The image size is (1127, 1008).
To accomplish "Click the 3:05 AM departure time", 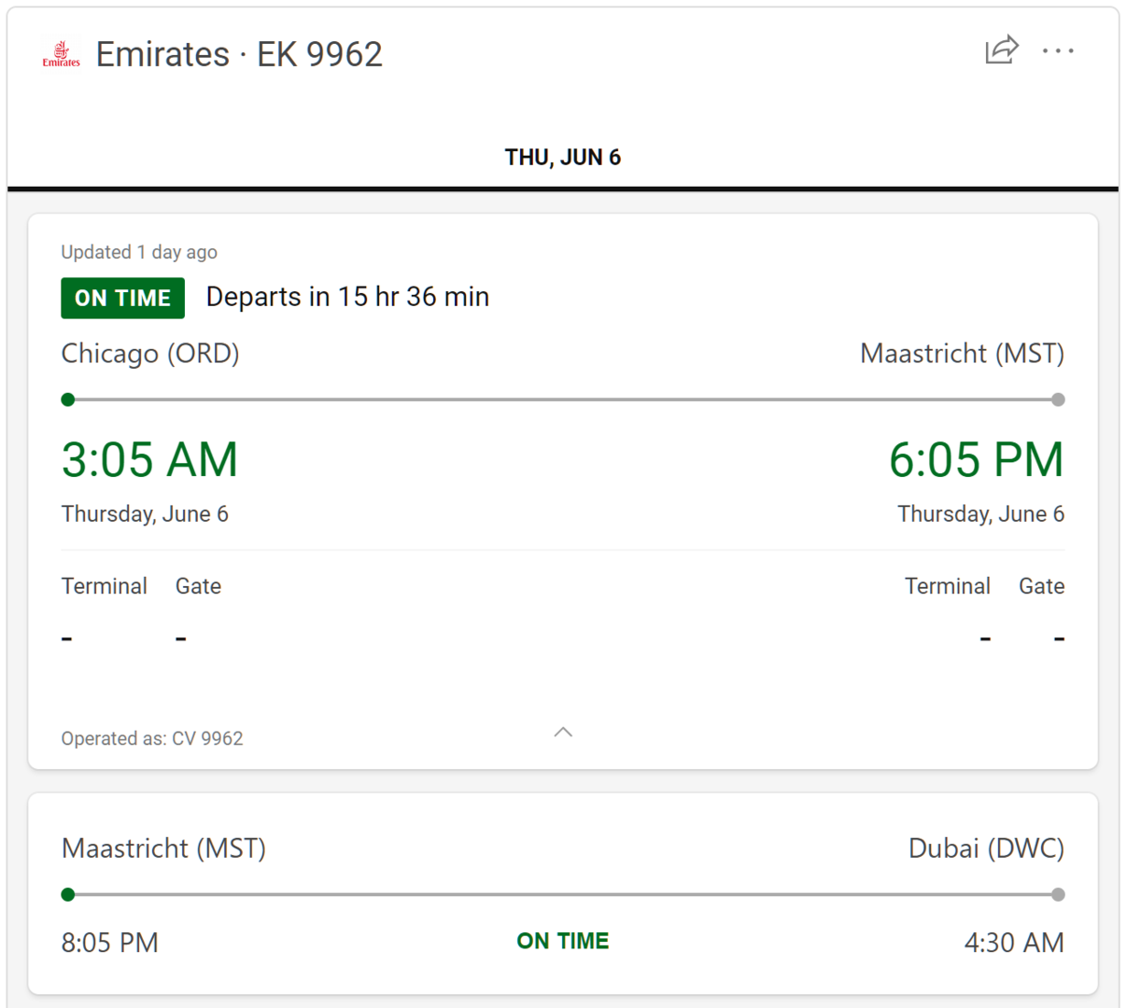I will [x=149, y=459].
